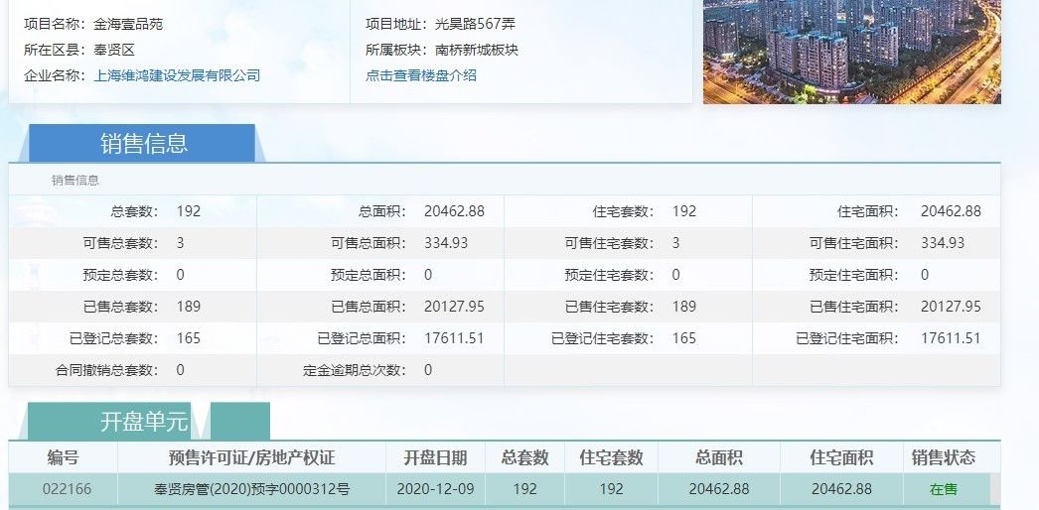Click the opening date 2020-12-09
The width and height of the screenshot is (1039, 510).
click(x=435, y=489)
